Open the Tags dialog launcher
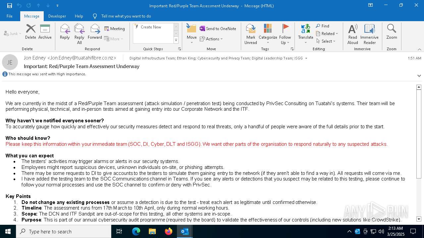The image size is (424, 238). pos(292,49)
